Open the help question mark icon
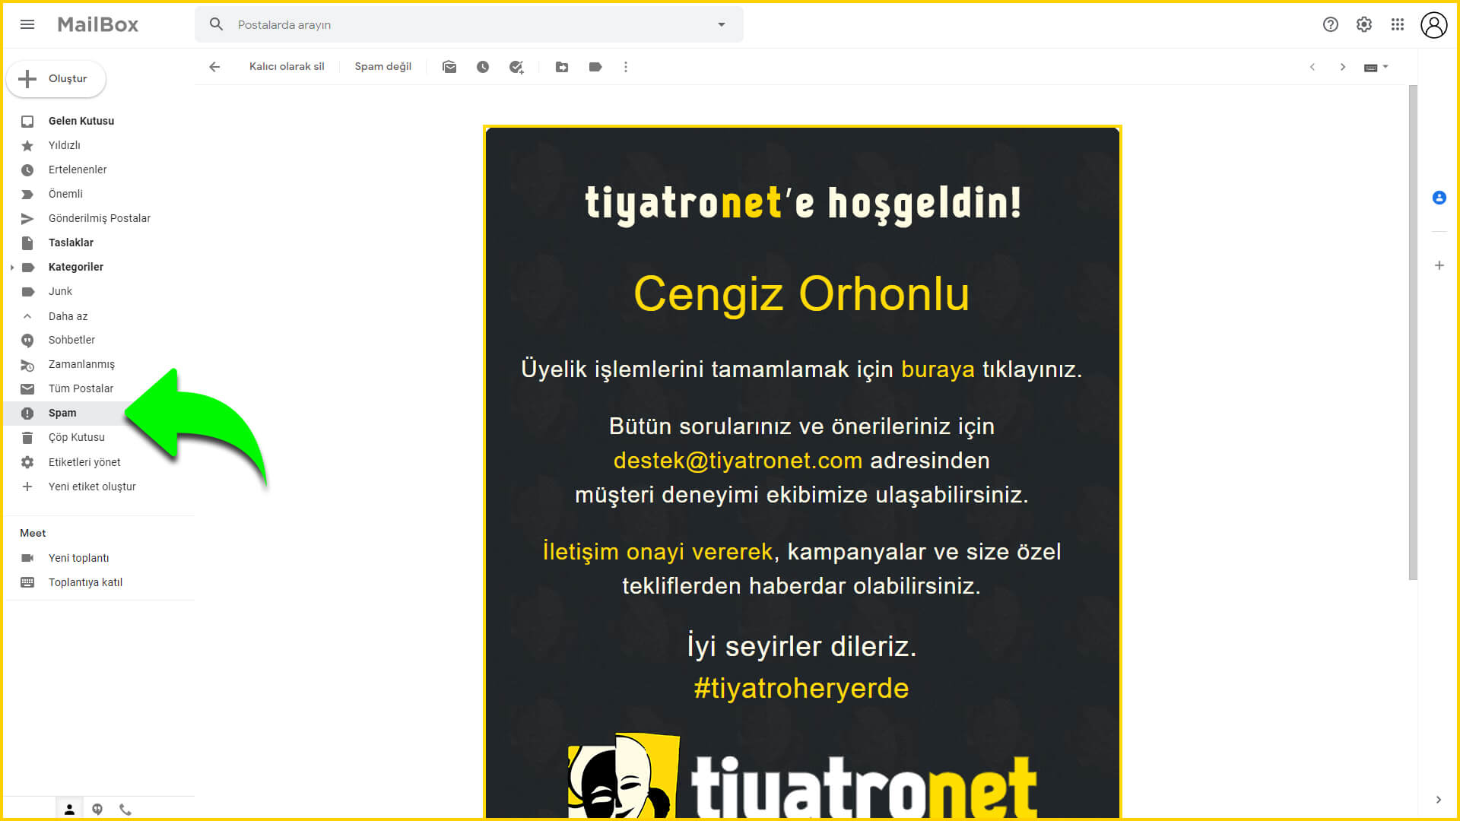1460x821 pixels. pyautogui.click(x=1330, y=24)
